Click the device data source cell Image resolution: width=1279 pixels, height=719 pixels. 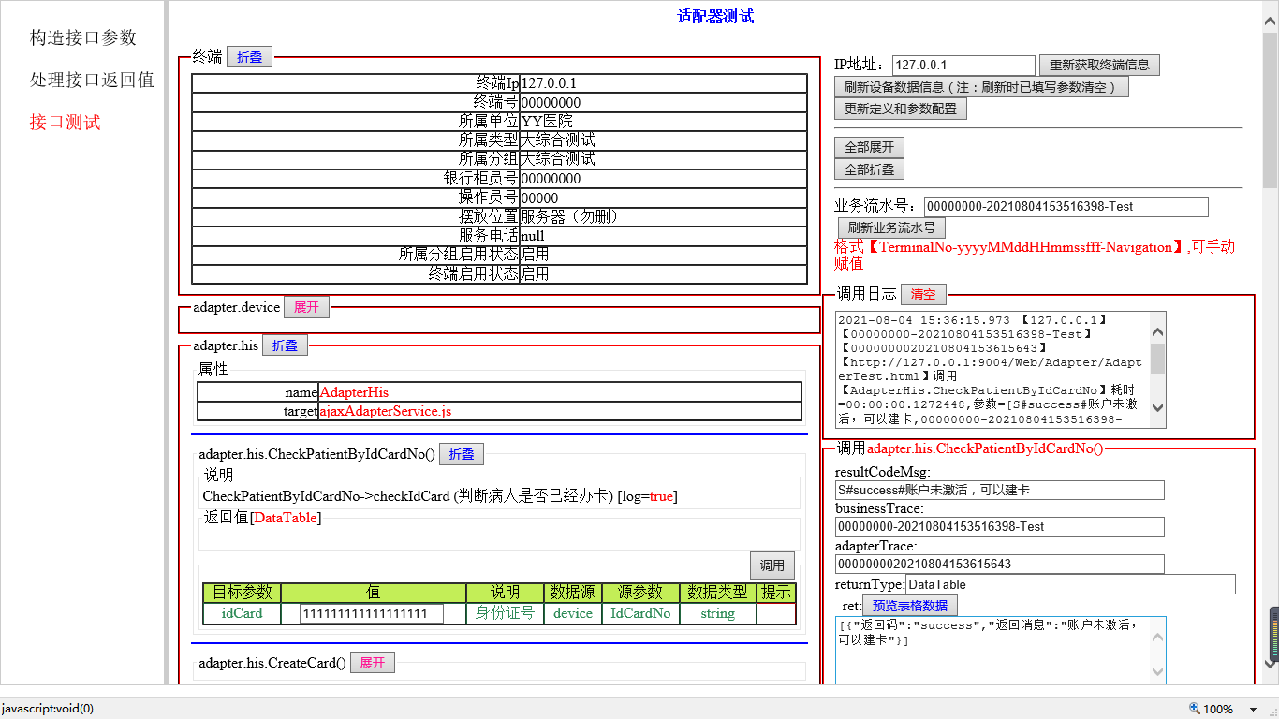coord(573,614)
